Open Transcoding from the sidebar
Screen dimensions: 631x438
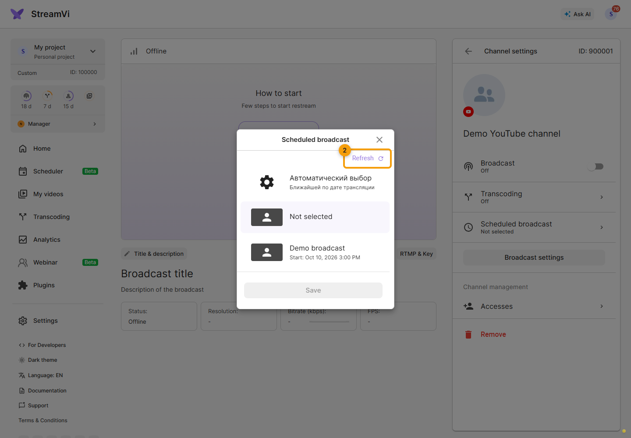coord(58,217)
